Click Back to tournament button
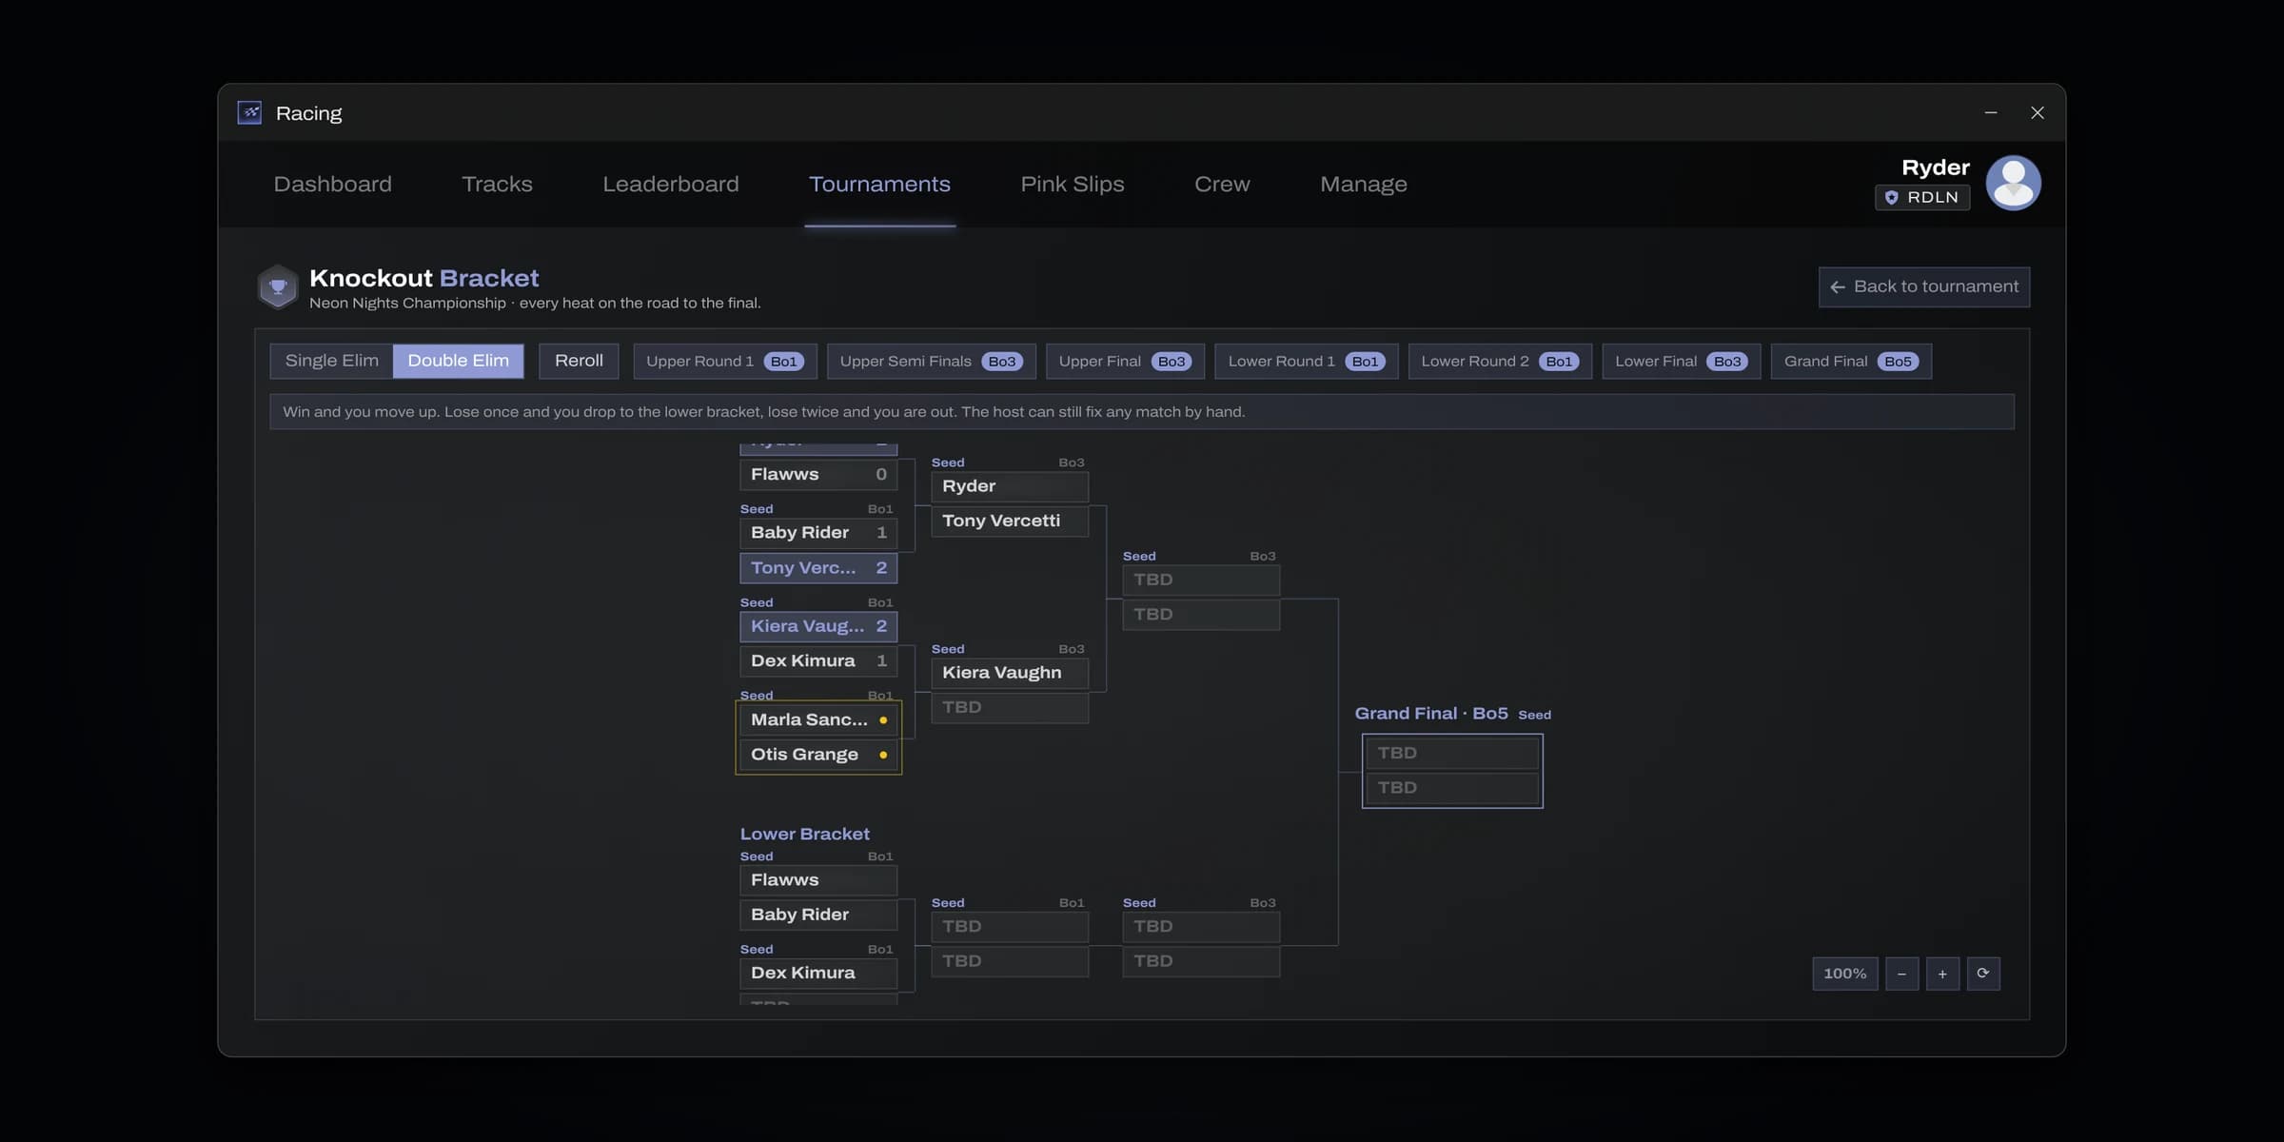The image size is (2284, 1142). [x=1923, y=286]
